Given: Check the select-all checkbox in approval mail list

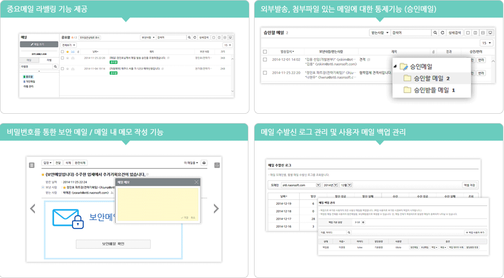Looking at the screenshot, I should tap(265, 52).
